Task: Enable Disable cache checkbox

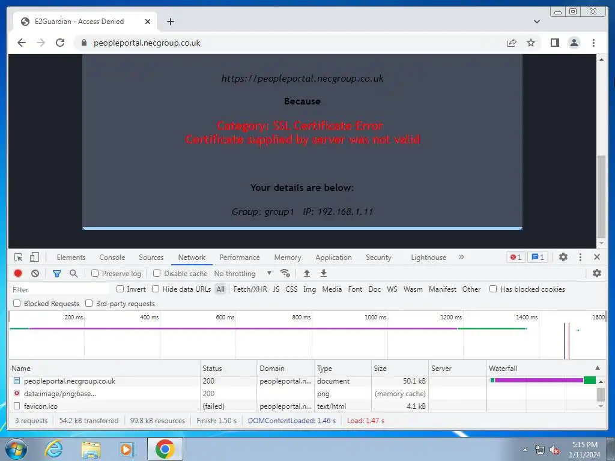Action: tap(157, 273)
